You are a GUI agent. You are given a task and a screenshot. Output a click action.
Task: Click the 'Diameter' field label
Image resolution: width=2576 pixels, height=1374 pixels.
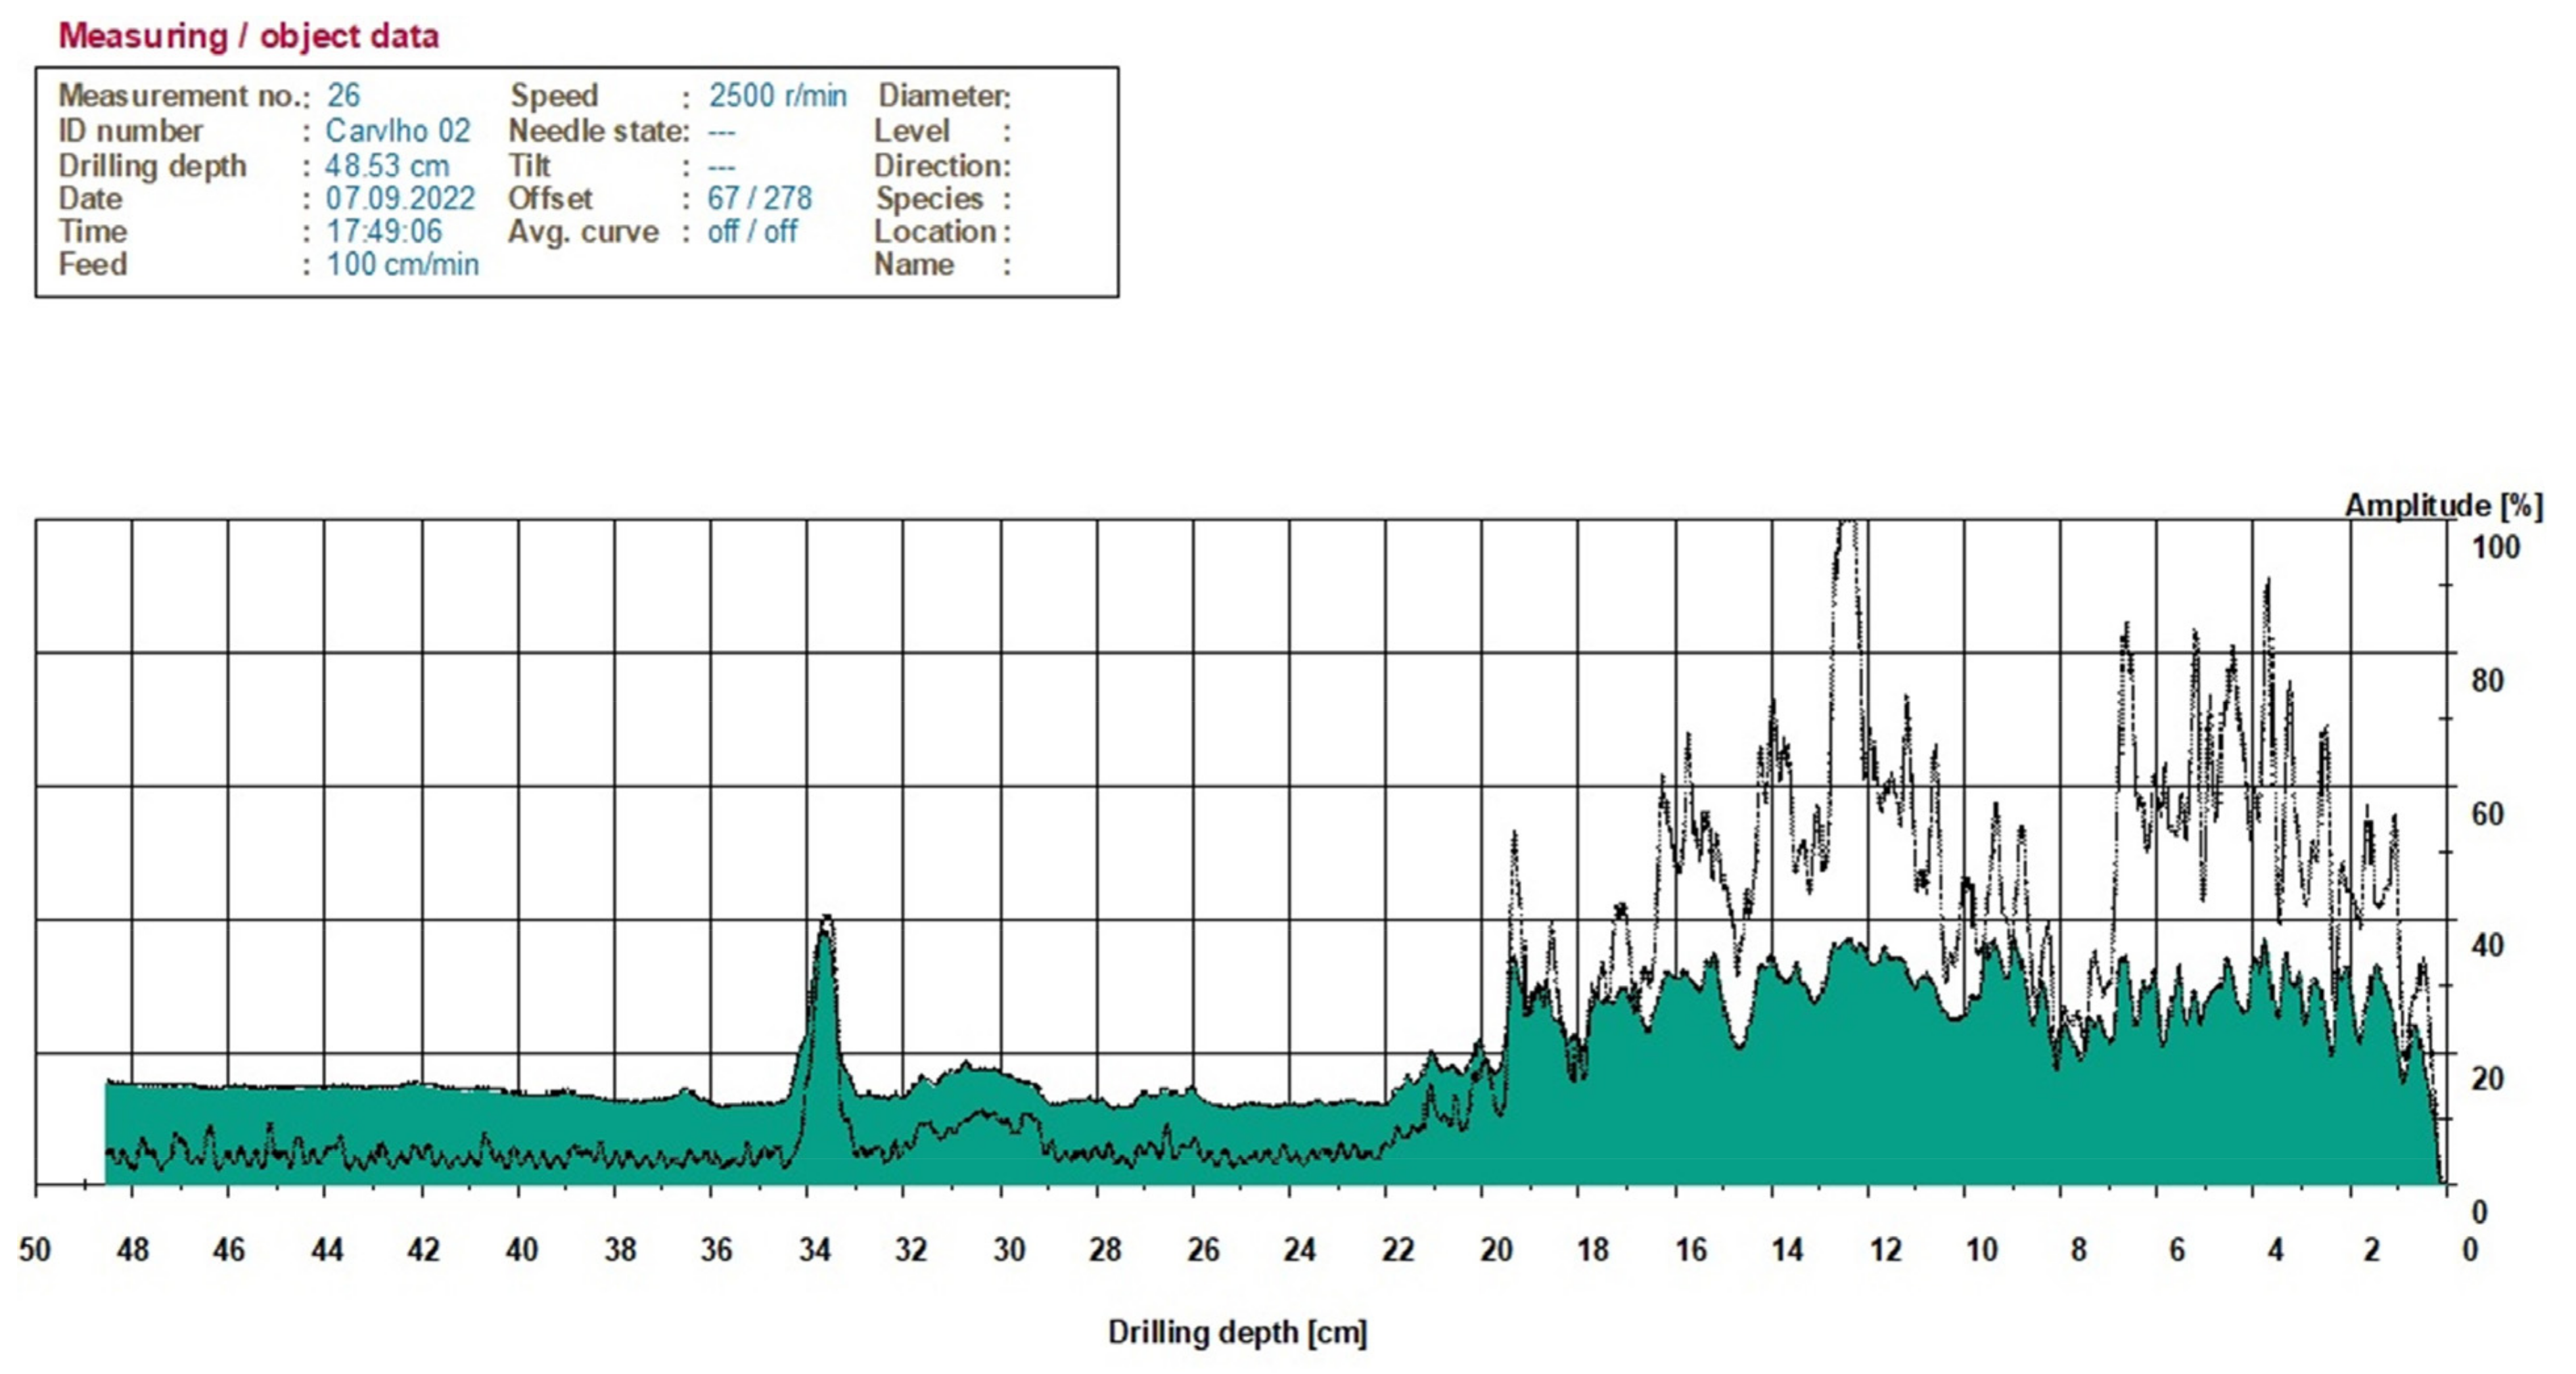click(942, 96)
